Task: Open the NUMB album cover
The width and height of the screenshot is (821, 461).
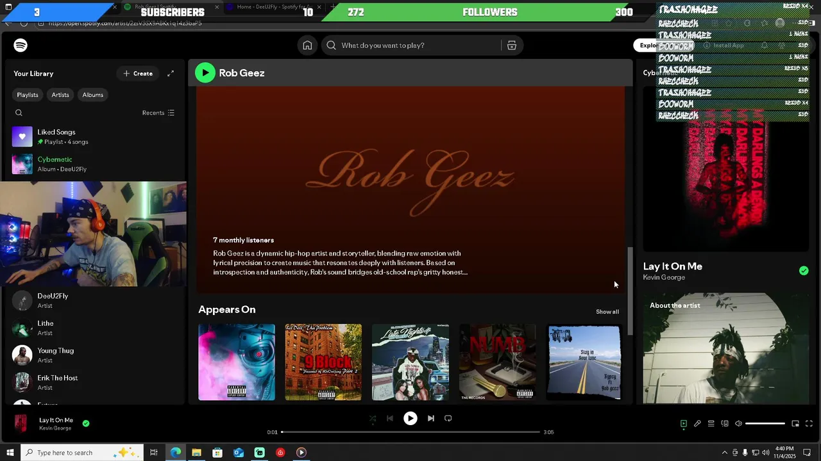Action: (x=498, y=362)
